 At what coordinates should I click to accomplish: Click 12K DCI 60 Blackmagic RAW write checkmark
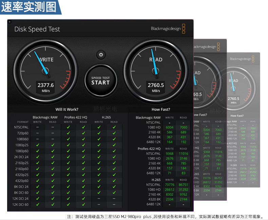(x=38, y=204)
